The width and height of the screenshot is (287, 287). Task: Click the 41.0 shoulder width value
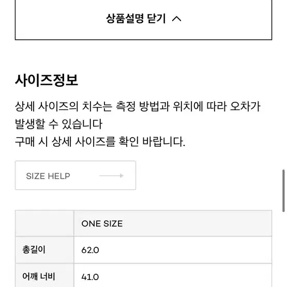90,277
